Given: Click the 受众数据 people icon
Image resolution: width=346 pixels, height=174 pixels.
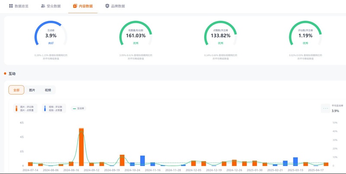Looking at the screenshot, I should pyautogui.click(x=43, y=6).
